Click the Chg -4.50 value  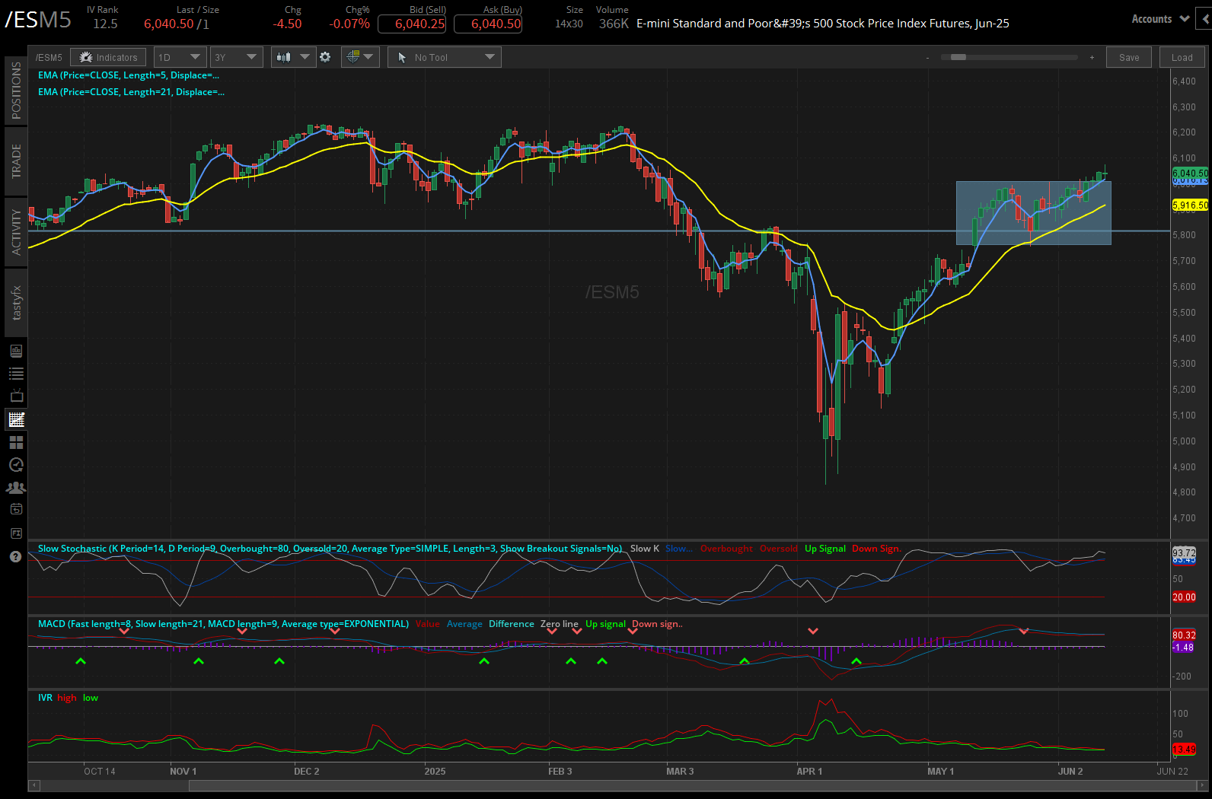click(x=288, y=24)
